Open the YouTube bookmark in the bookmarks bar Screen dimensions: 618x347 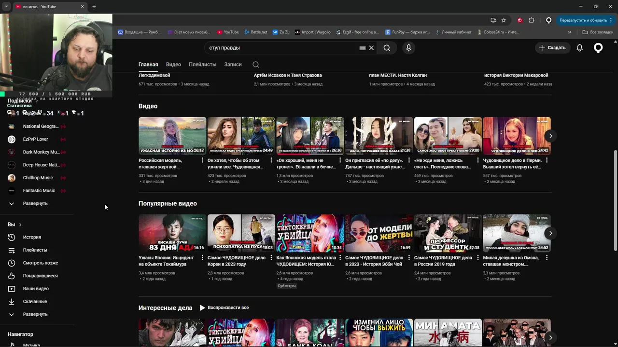228,32
